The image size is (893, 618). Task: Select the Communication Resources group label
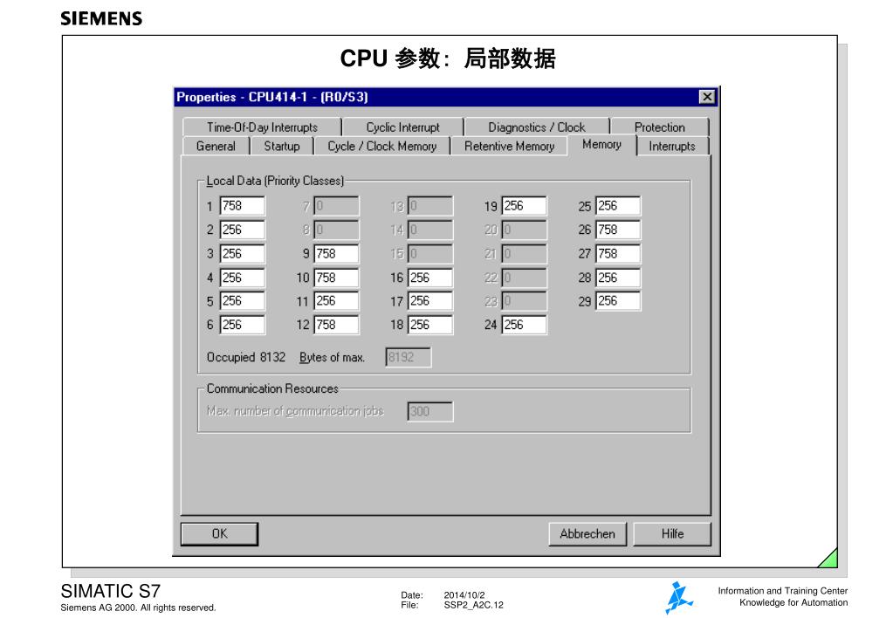(x=272, y=388)
